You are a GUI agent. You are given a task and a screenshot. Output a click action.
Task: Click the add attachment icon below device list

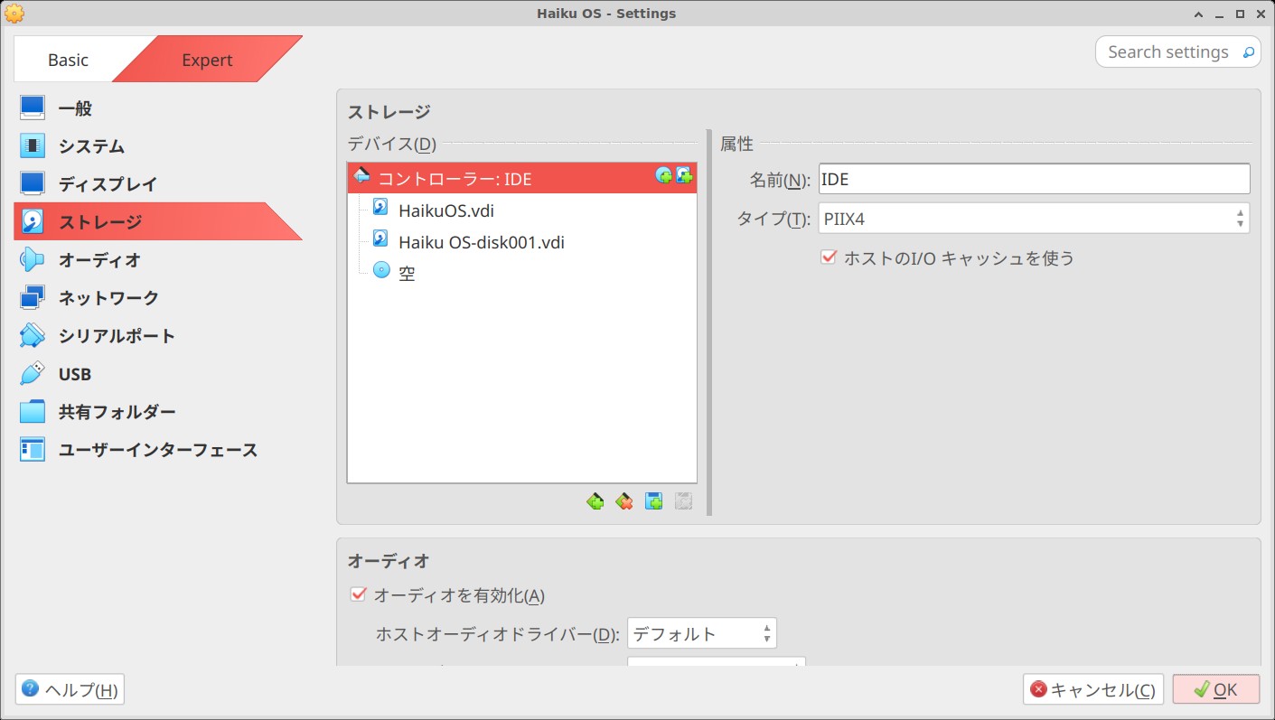coord(654,500)
